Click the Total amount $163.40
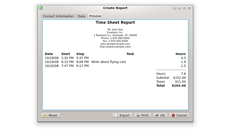231x130 pixels. click(178, 86)
